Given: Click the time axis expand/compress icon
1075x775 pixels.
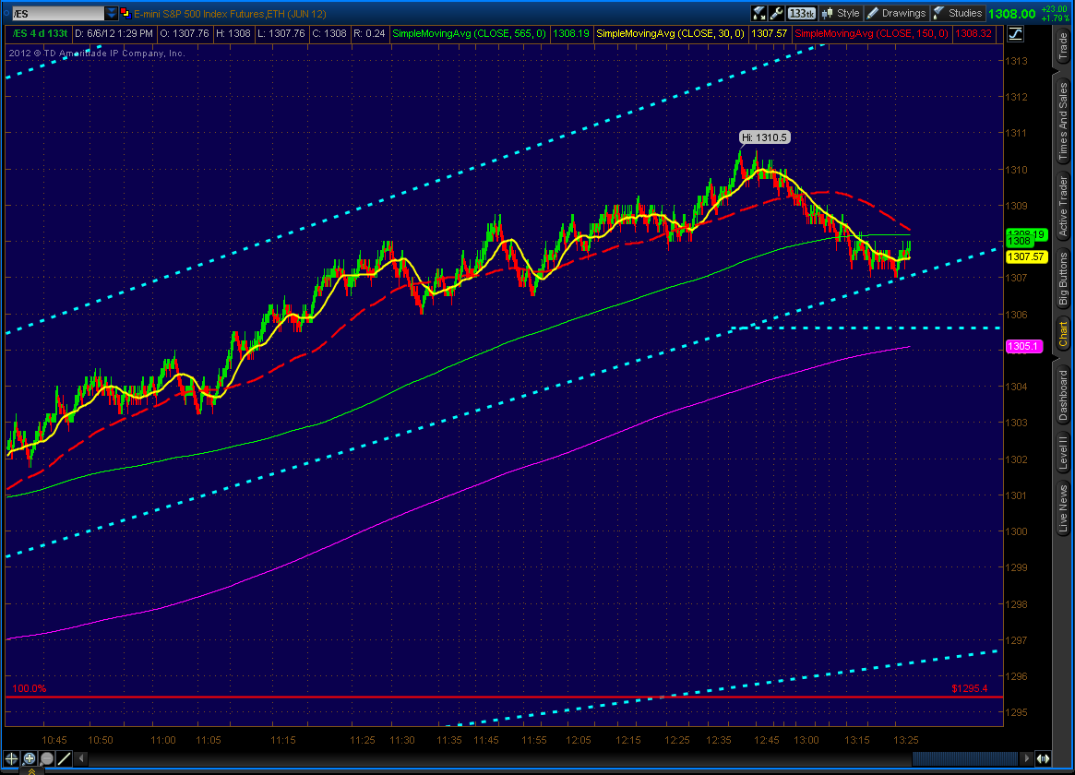Looking at the screenshot, I should [x=1043, y=758].
